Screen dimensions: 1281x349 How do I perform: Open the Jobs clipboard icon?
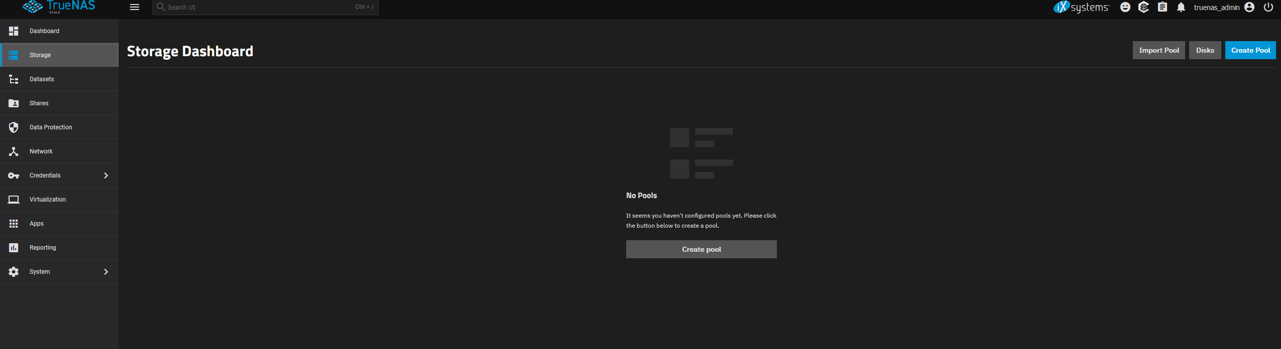[x=1162, y=7]
